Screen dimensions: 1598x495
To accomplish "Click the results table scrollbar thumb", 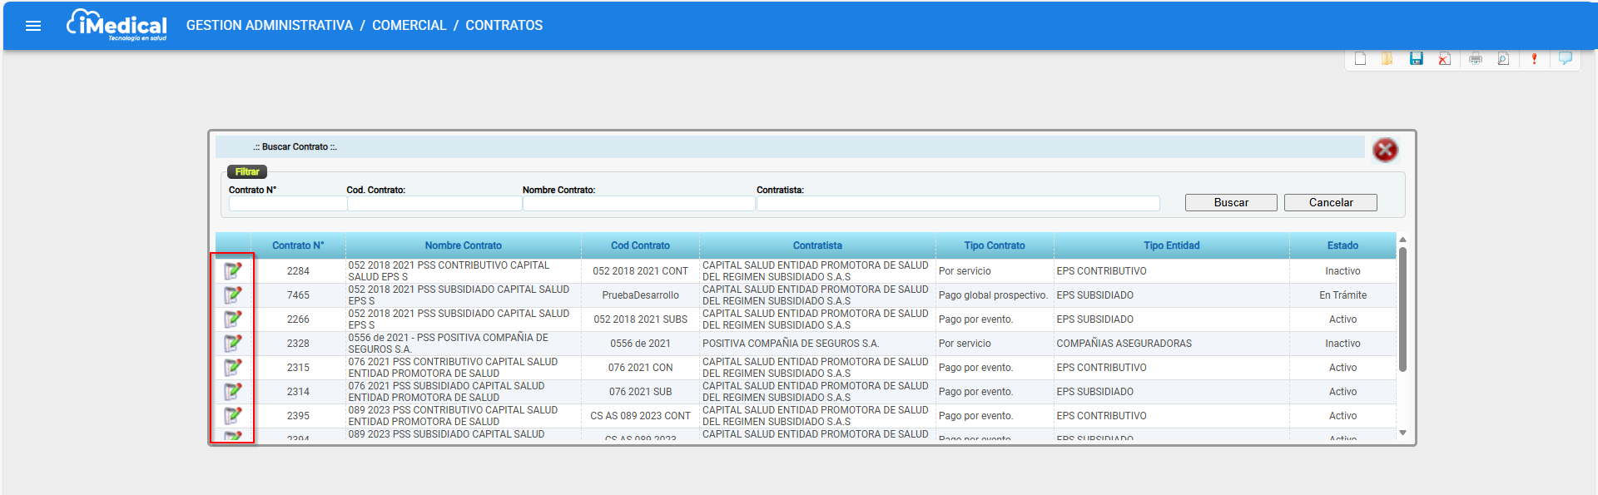I will [1402, 309].
